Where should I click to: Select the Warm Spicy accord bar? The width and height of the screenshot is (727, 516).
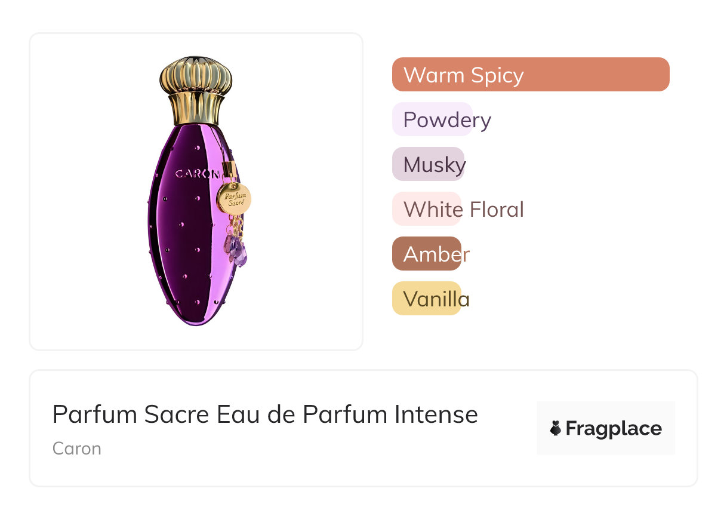pyautogui.click(x=530, y=75)
